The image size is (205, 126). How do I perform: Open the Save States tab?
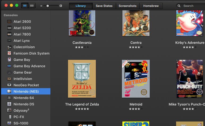click(x=104, y=6)
